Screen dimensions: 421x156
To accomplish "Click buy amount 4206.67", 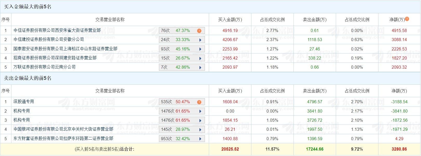I will click(230, 40).
